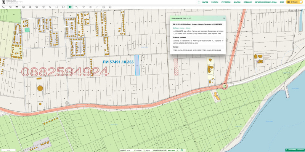This screenshot has width=305, height=152.
Task: Click the 'Основна заповед' heading in popup
Action: 179,37
